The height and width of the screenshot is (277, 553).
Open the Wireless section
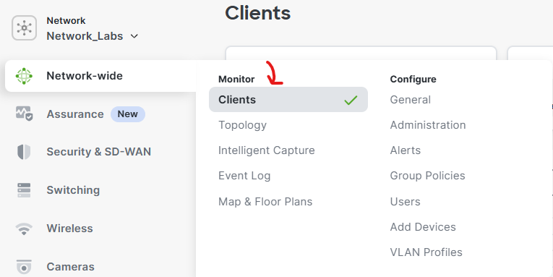coord(69,229)
